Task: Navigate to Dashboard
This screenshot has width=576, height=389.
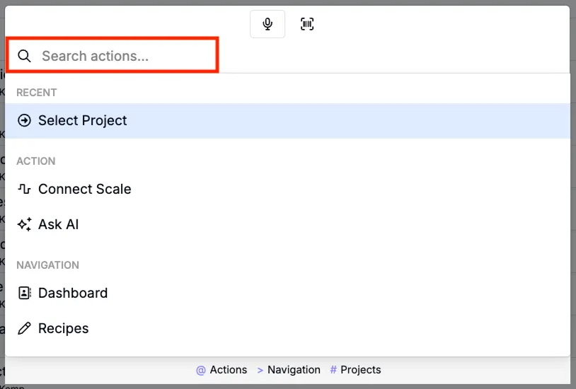Action: click(x=73, y=293)
